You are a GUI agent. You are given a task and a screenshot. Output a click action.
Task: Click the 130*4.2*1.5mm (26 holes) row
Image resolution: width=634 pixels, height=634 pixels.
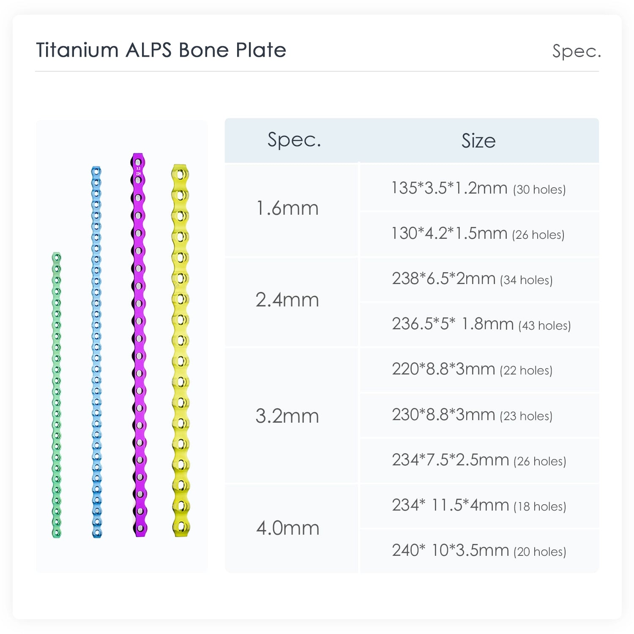[478, 233]
